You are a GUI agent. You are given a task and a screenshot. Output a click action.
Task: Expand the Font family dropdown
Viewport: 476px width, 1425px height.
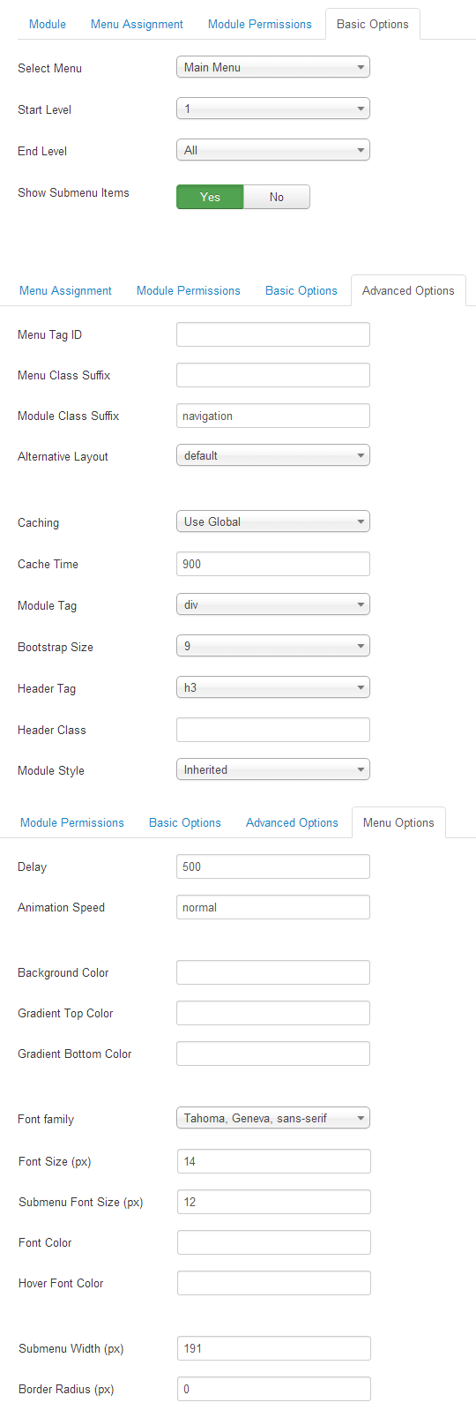click(273, 1118)
